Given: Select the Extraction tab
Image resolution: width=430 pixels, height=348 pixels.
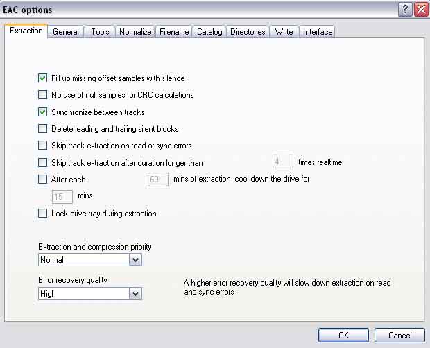Looking at the screenshot, I should pos(26,31).
